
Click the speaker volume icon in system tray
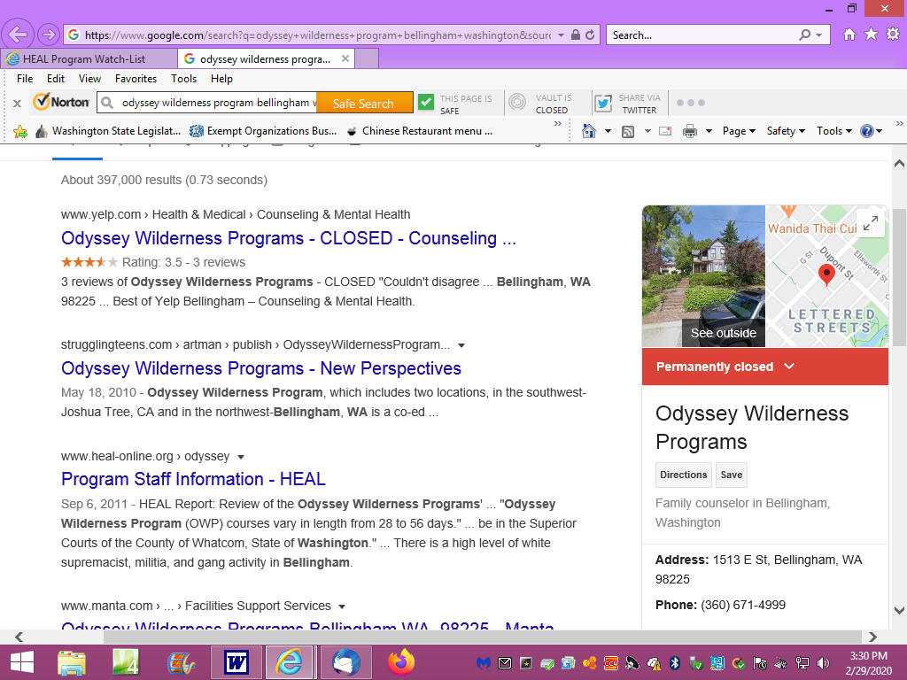(823, 663)
